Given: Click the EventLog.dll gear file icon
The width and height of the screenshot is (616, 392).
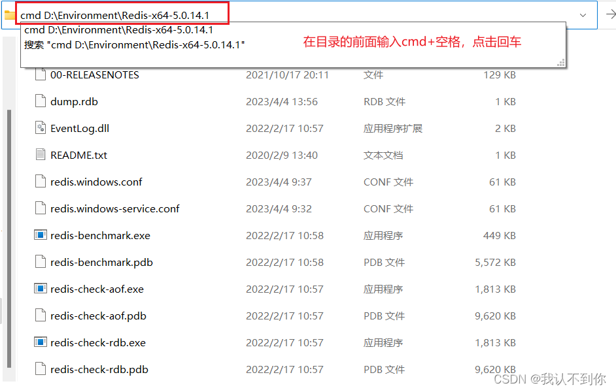Looking at the screenshot, I should coord(41,128).
